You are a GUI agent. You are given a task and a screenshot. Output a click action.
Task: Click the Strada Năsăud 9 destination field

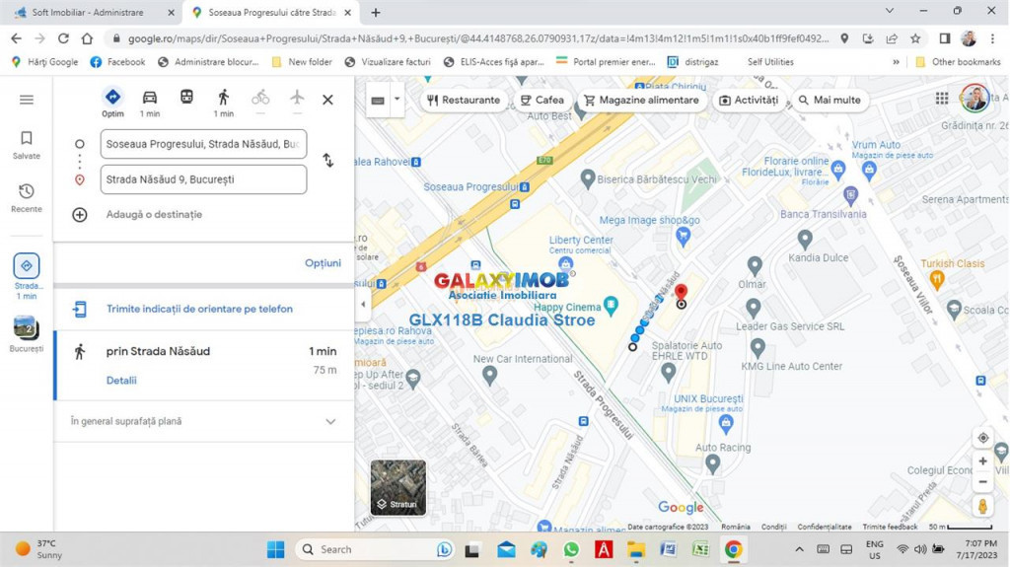[203, 179]
